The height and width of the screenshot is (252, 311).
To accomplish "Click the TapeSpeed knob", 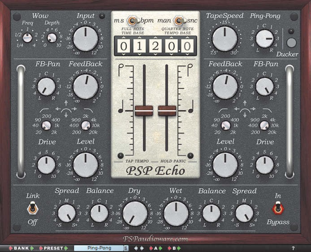I will pos(225,39).
